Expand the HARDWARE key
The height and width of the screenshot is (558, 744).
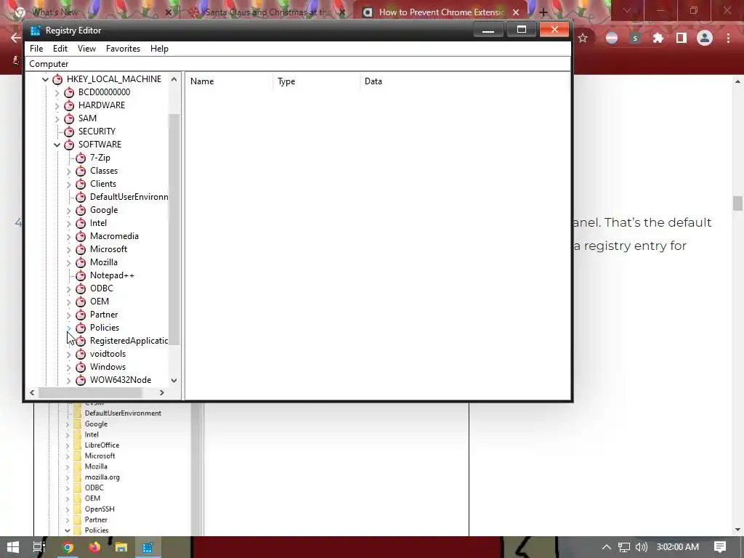[57, 105]
